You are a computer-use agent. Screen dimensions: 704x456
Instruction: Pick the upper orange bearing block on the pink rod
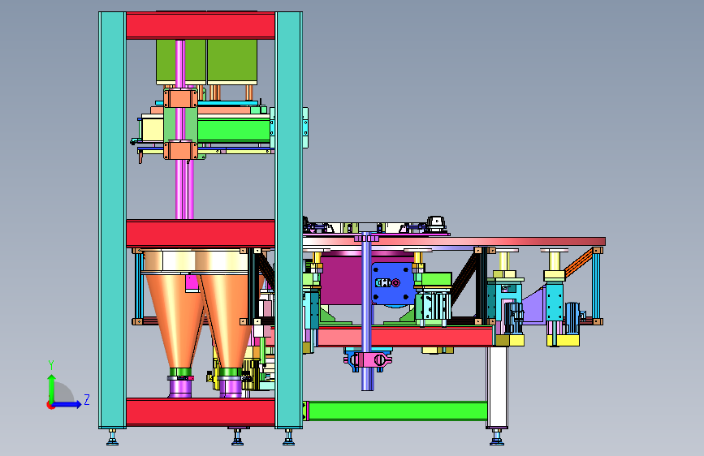click(x=180, y=98)
